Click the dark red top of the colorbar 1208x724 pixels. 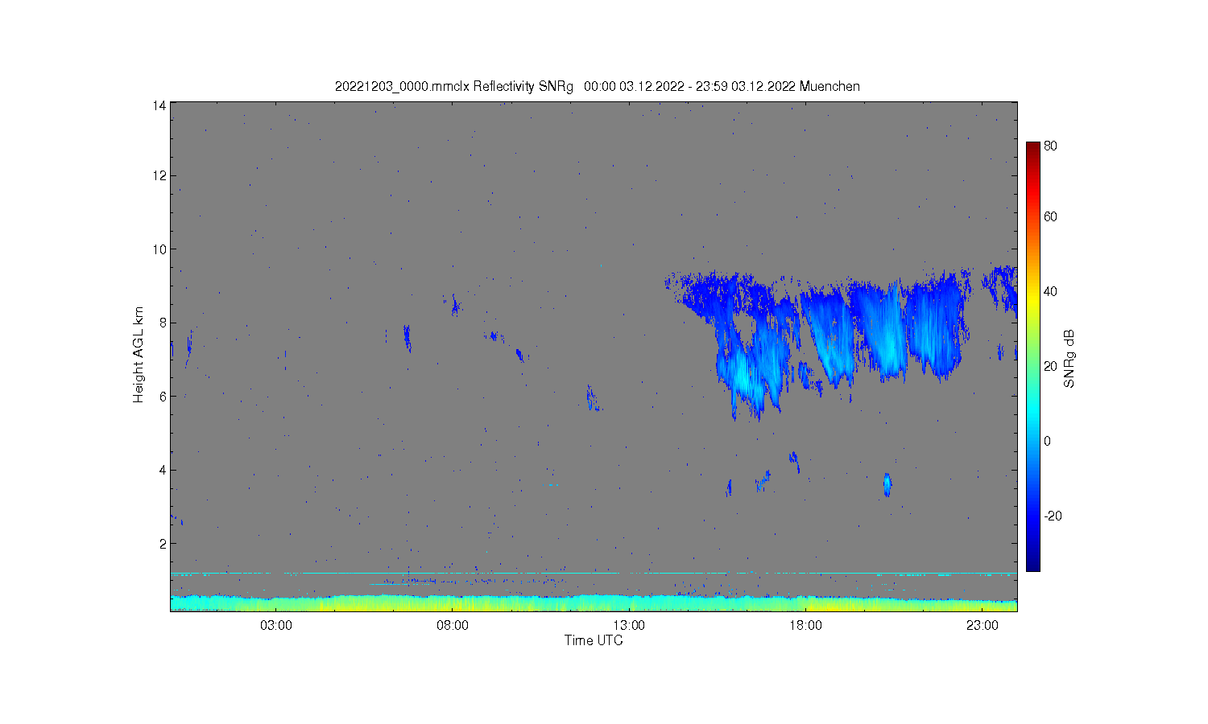coord(1032,148)
